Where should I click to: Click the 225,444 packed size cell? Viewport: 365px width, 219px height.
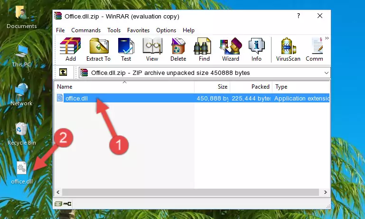251,98
